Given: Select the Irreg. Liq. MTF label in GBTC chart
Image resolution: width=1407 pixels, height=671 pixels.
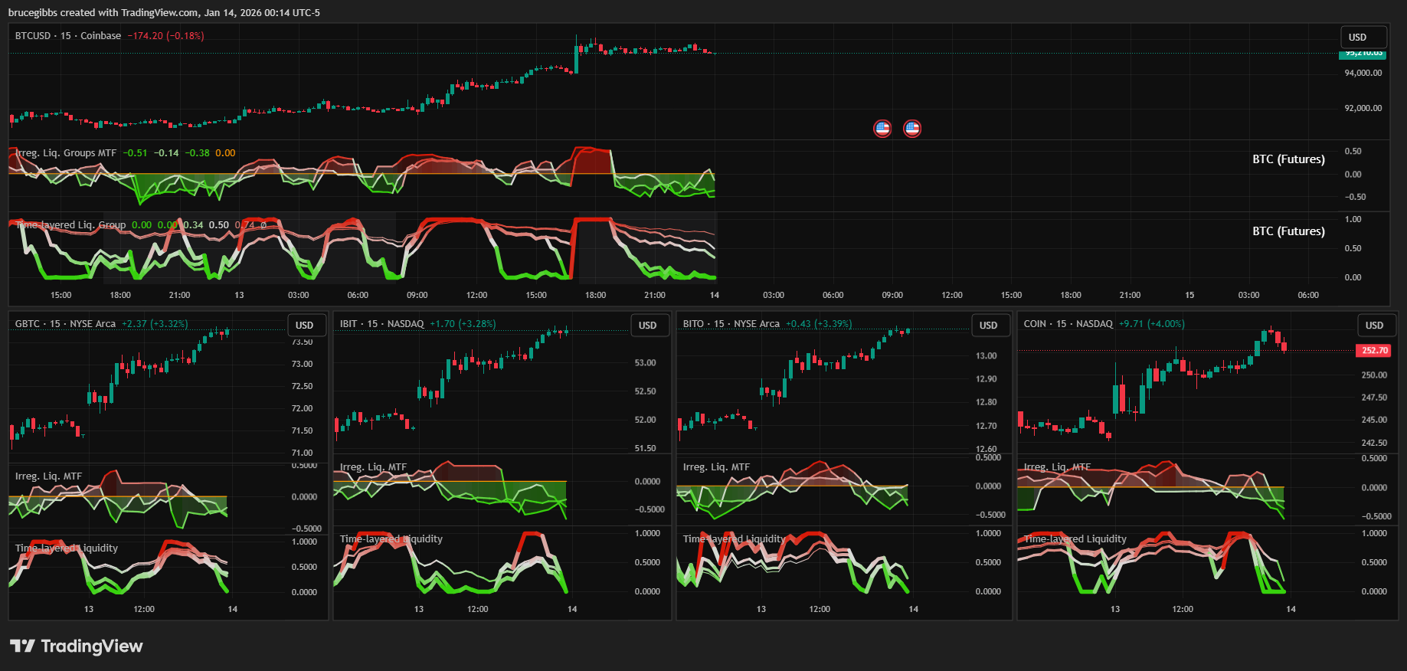Looking at the screenshot, I should pyautogui.click(x=48, y=476).
